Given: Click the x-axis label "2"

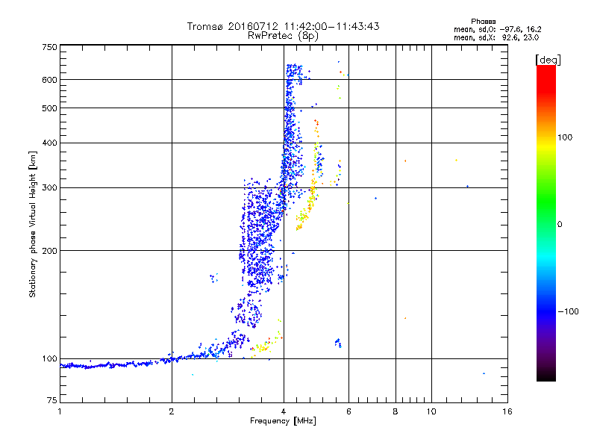Looking at the screenshot, I should click(172, 411).
